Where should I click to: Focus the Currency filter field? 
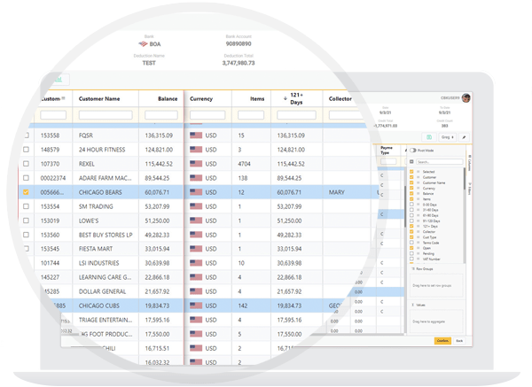click(x=207, y=115)
